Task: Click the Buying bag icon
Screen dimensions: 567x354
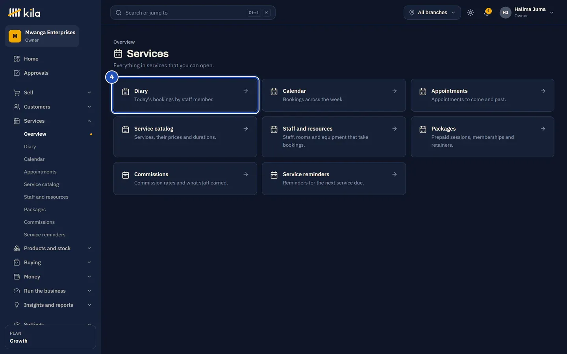Action: (17, 262)
